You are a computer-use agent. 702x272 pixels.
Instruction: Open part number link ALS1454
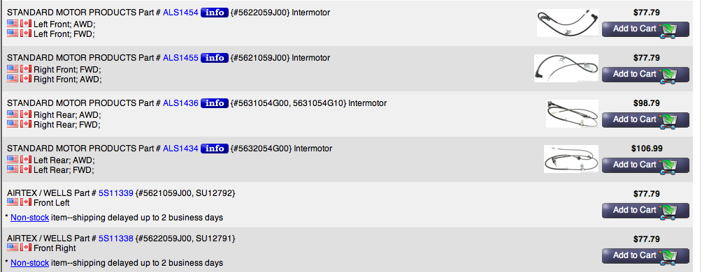click(x=180, y=13)
